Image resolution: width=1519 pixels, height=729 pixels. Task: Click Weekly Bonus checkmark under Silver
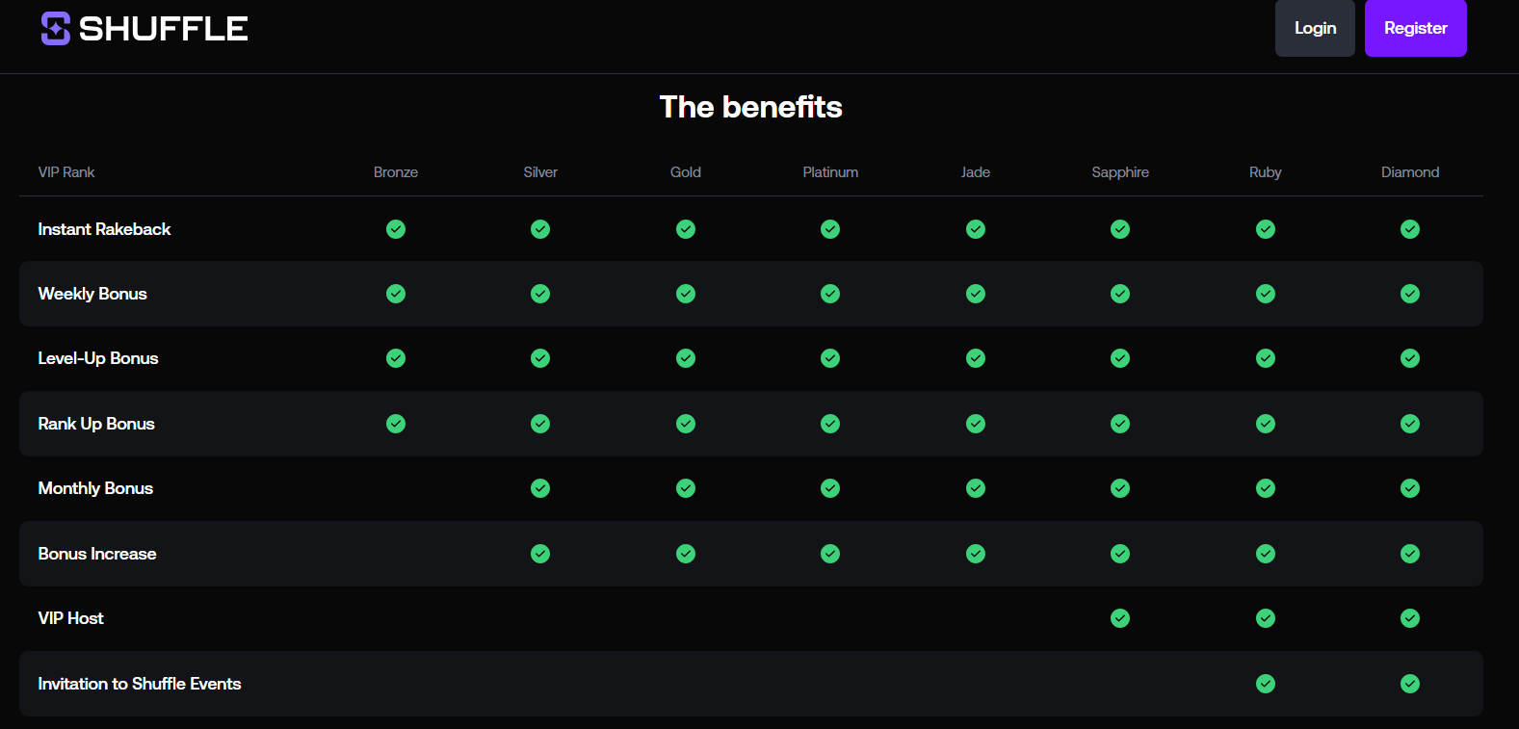click(540, 294)
